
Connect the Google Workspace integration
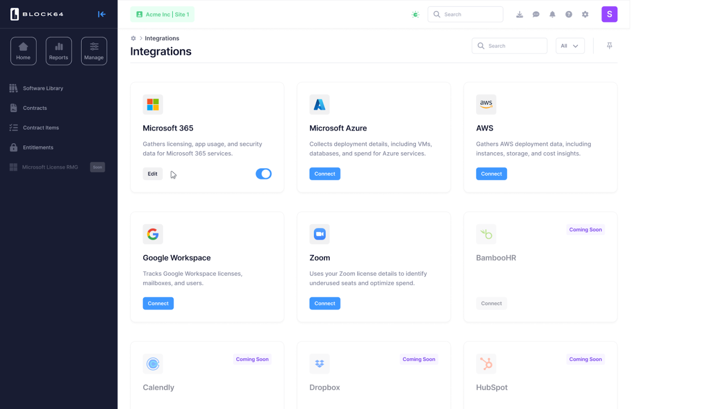coord(158,303)
